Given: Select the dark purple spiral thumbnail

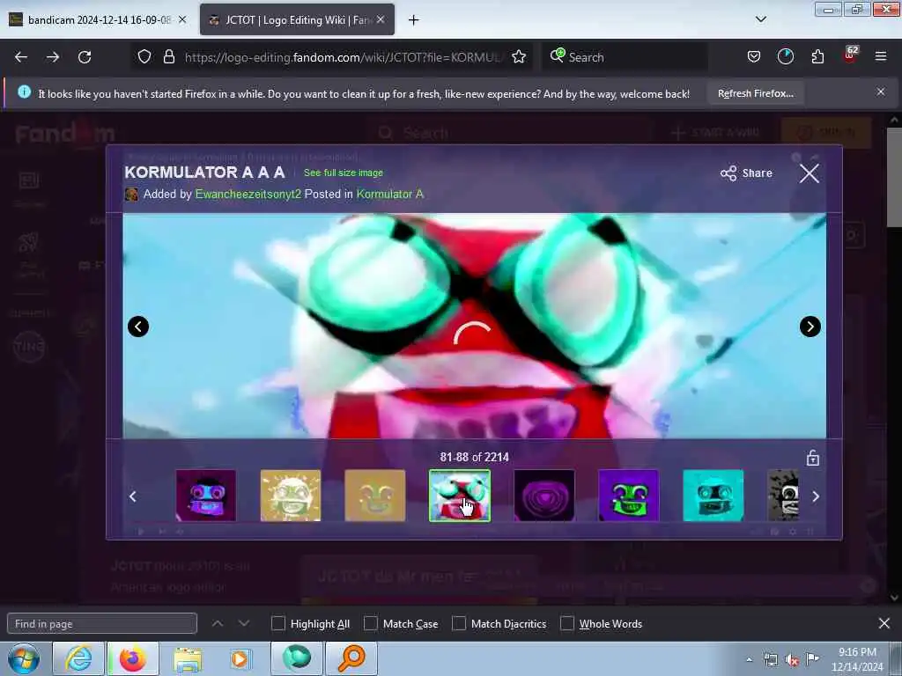Looking at the screenshot, I should 544,496.
